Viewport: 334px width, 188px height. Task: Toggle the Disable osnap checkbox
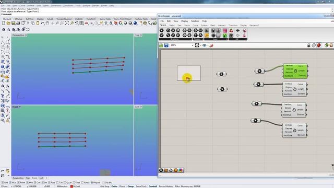[103, 183]
